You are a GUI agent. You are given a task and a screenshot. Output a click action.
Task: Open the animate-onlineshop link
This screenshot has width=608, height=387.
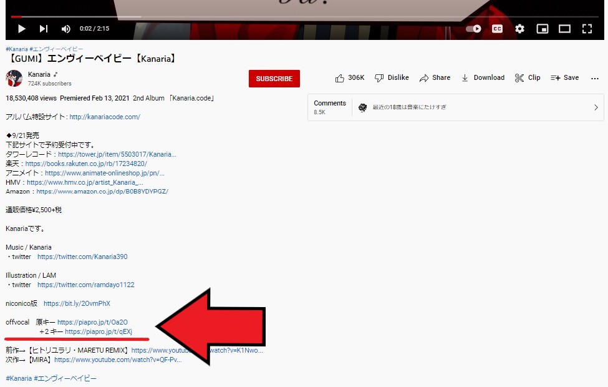coord(105,173)
